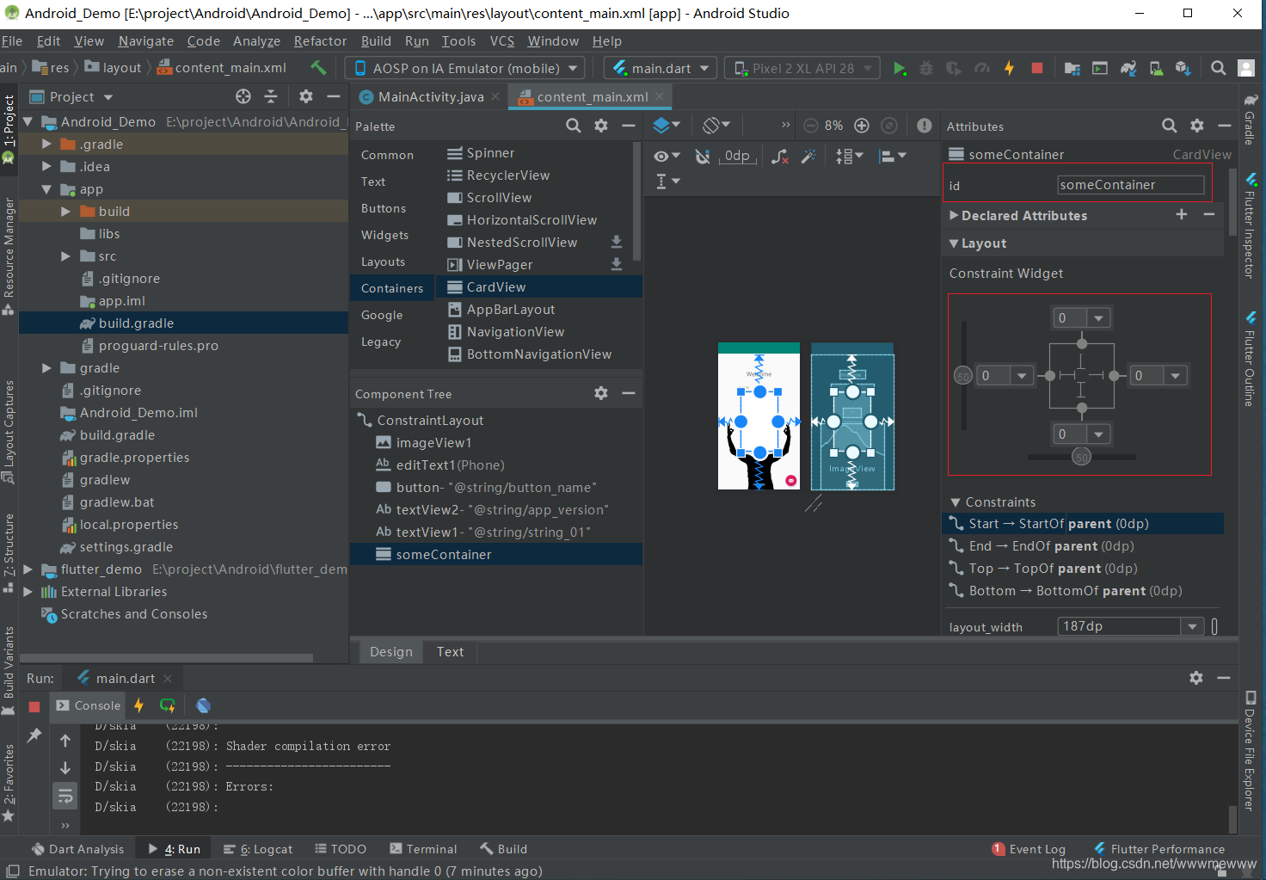Open SDK Manager icon

(x=1183, y=68)
